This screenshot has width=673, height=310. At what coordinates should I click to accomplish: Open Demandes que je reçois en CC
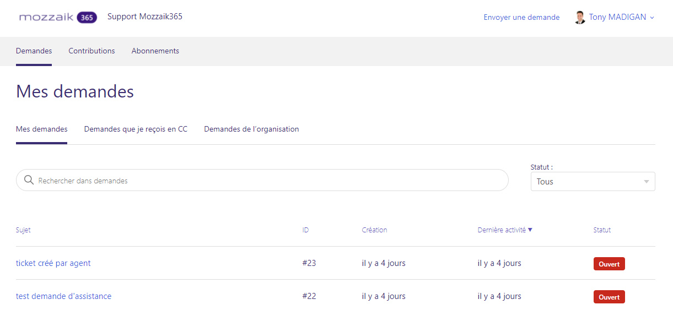136,129
